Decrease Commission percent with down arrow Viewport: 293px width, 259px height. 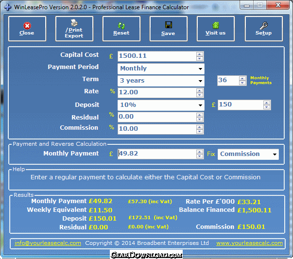(200, 132)
